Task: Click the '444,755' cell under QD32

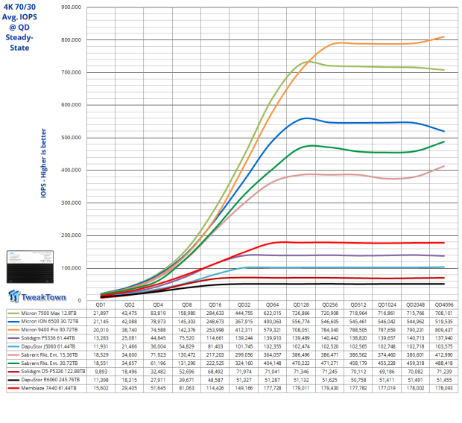Action: tap(244, 314)
